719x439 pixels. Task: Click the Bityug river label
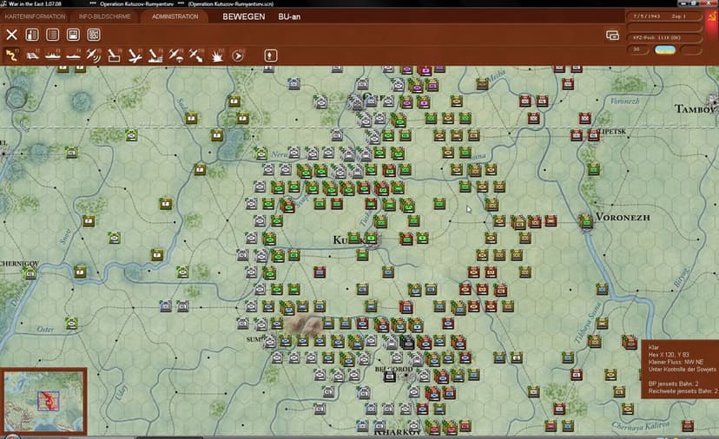[x=681, y=277]
